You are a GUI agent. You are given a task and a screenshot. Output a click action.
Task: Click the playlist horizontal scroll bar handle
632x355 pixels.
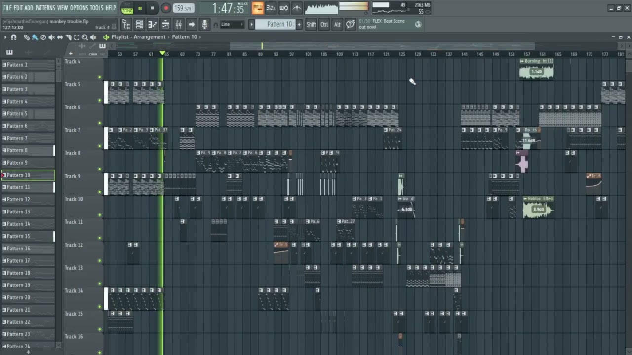tap(382, 46)
